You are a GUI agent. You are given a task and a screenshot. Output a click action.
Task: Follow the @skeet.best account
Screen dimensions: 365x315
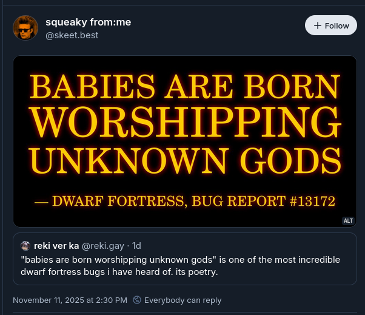tap(330, 25)
